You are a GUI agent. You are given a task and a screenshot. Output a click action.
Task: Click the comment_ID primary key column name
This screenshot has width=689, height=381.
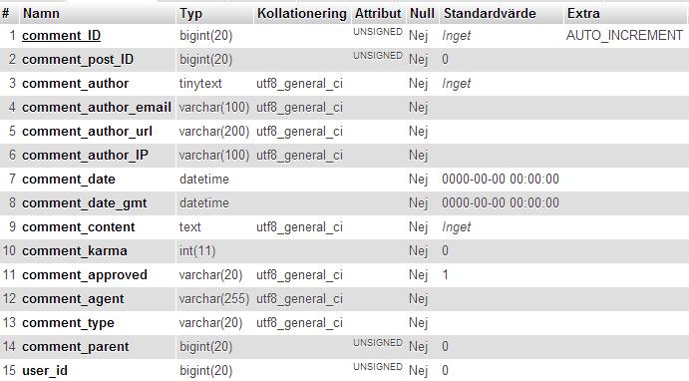click(x=62, y=36)
